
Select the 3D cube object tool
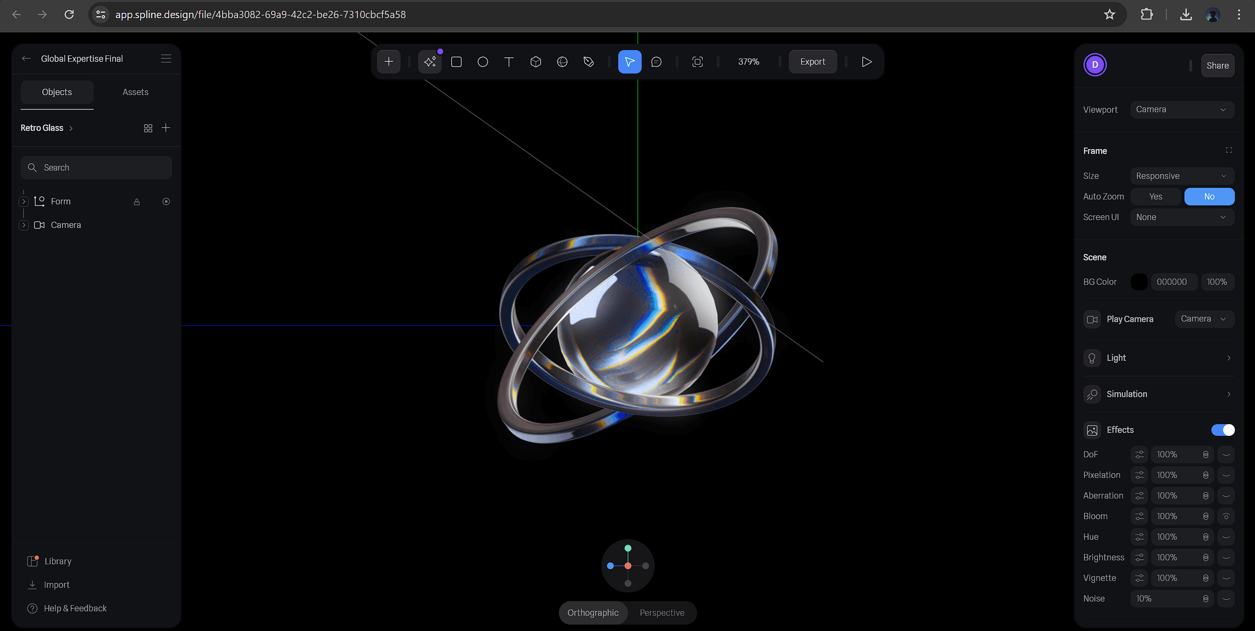pos(536,62)
